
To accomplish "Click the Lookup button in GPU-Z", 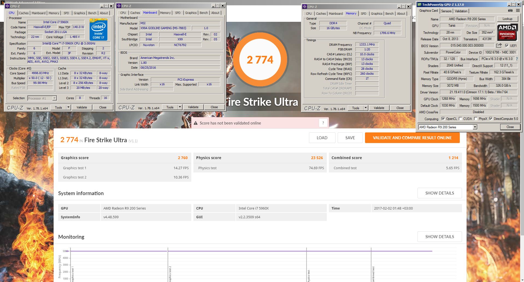I will 507,19.
